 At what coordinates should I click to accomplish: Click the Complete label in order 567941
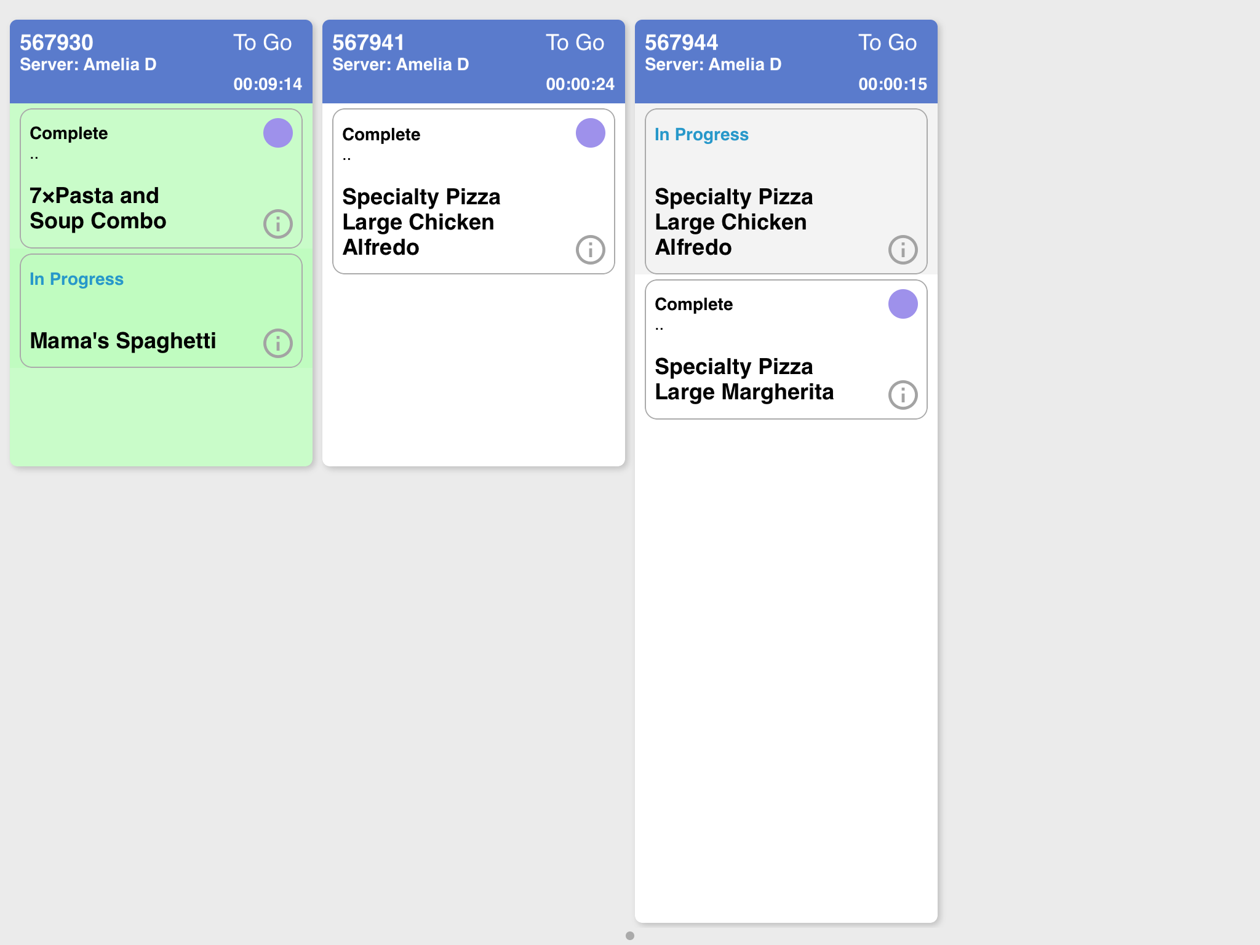point(381,135)
